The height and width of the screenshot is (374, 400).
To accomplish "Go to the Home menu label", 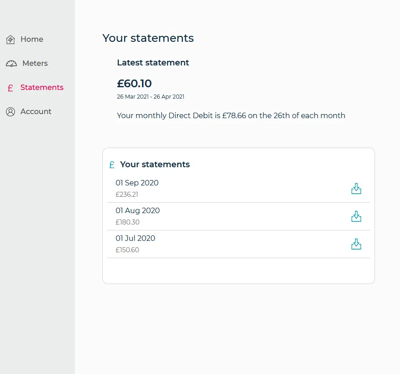I will pos(32,40).
